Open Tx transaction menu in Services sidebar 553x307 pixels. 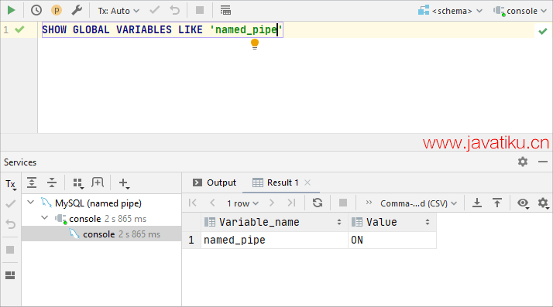(11, 184)
